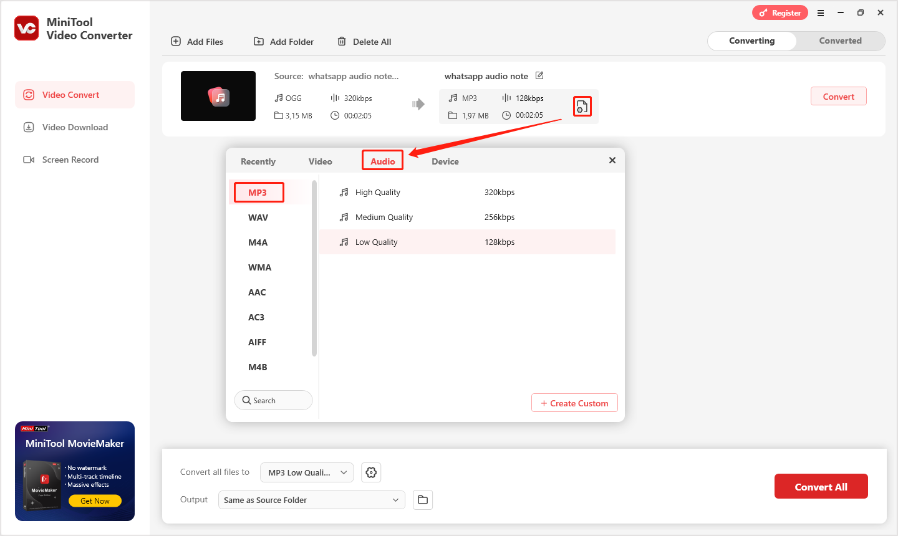Click the edit output name pencil icon

click(539, 75)
